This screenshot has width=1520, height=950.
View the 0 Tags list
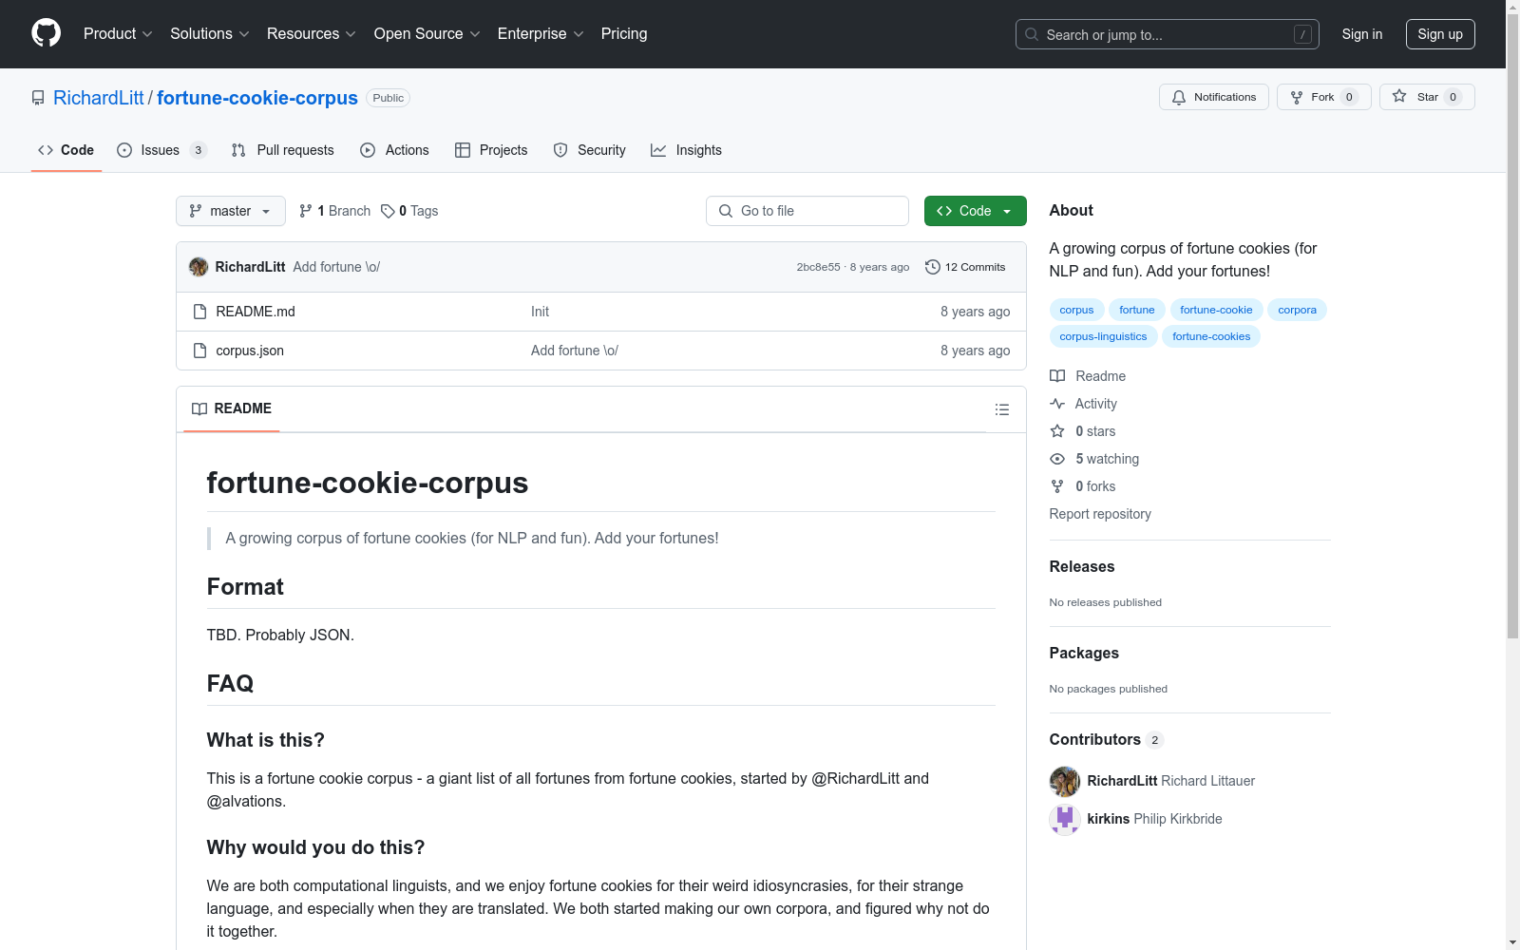[409, 211]
